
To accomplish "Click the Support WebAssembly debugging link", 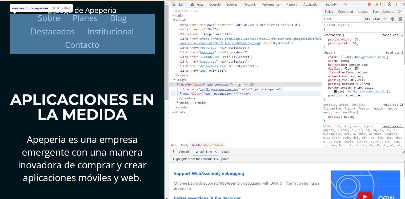I will [x=209, y=173].
